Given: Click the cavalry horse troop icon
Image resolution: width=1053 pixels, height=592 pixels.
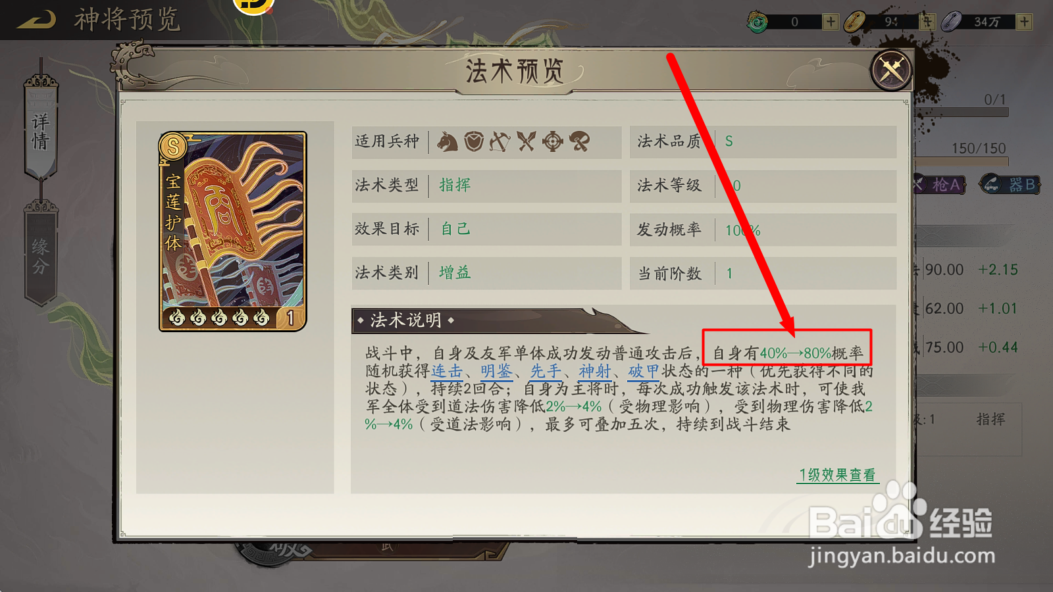Looking at the screenshot, I should [x=448, y=141].
